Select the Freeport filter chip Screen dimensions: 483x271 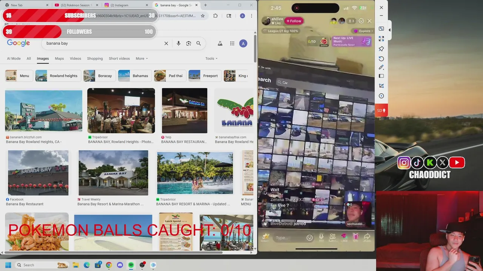204,76
